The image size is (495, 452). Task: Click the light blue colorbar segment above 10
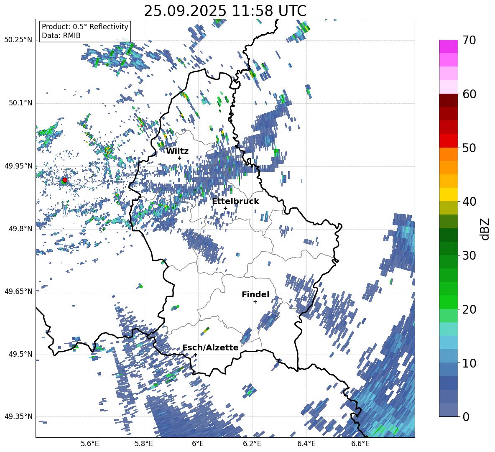448,342
